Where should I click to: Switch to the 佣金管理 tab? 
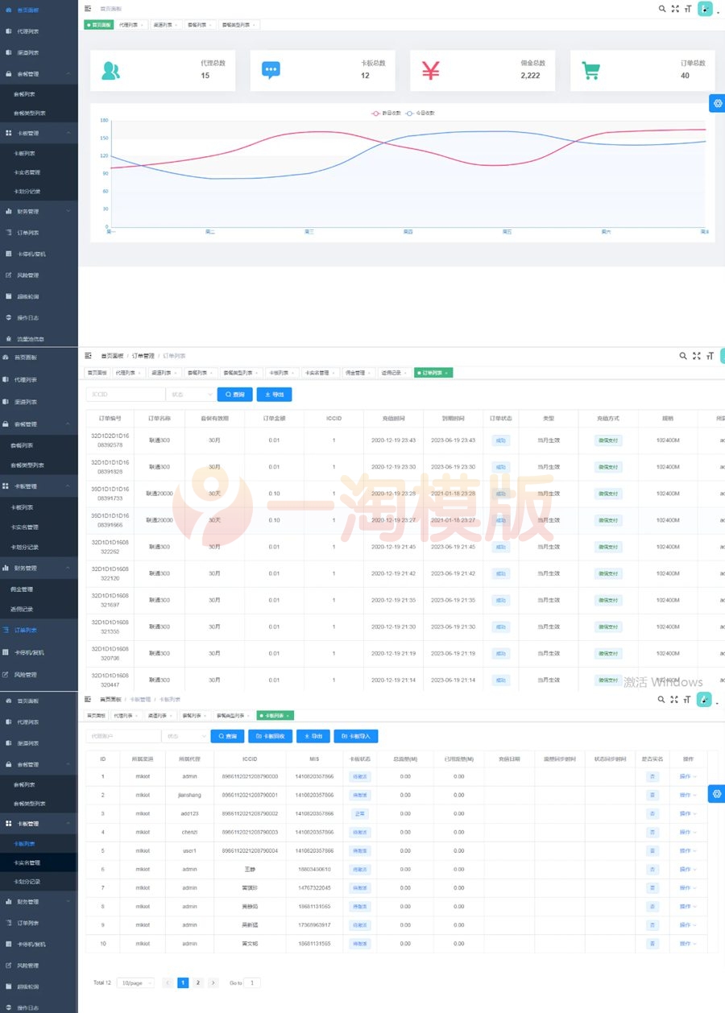click(x=354, y=373)
